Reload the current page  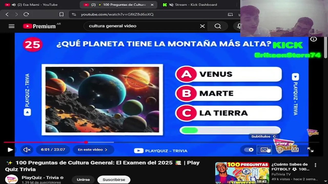[26, 15]
